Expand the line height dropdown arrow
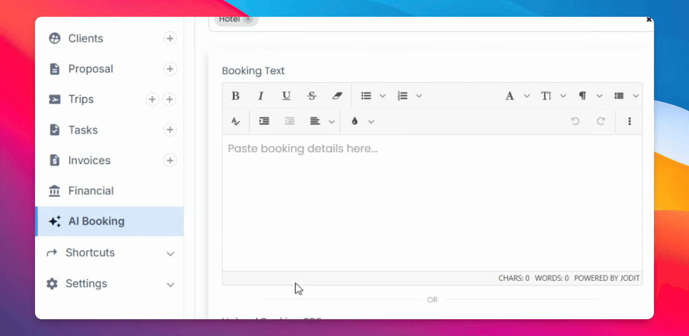 coord(636,96)
